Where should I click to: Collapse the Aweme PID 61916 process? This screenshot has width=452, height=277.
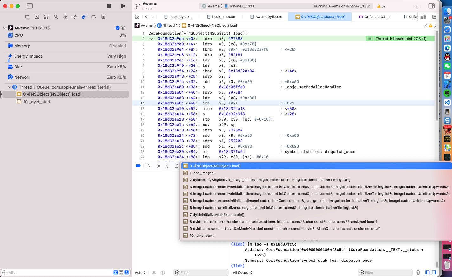pos(5,28)
